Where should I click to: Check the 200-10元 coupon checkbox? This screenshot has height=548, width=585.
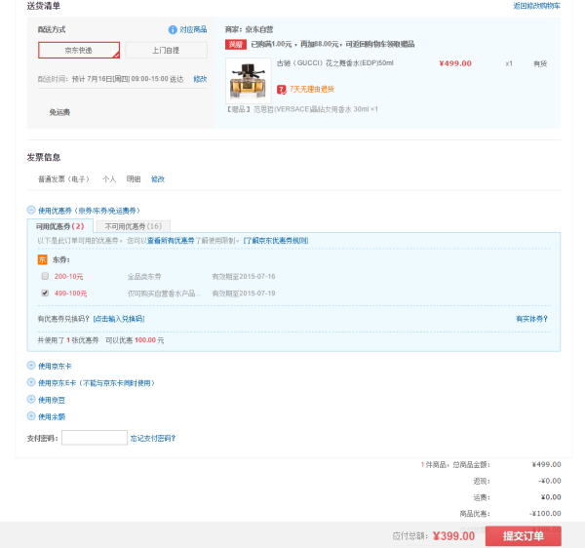click(x=45, y=276)
